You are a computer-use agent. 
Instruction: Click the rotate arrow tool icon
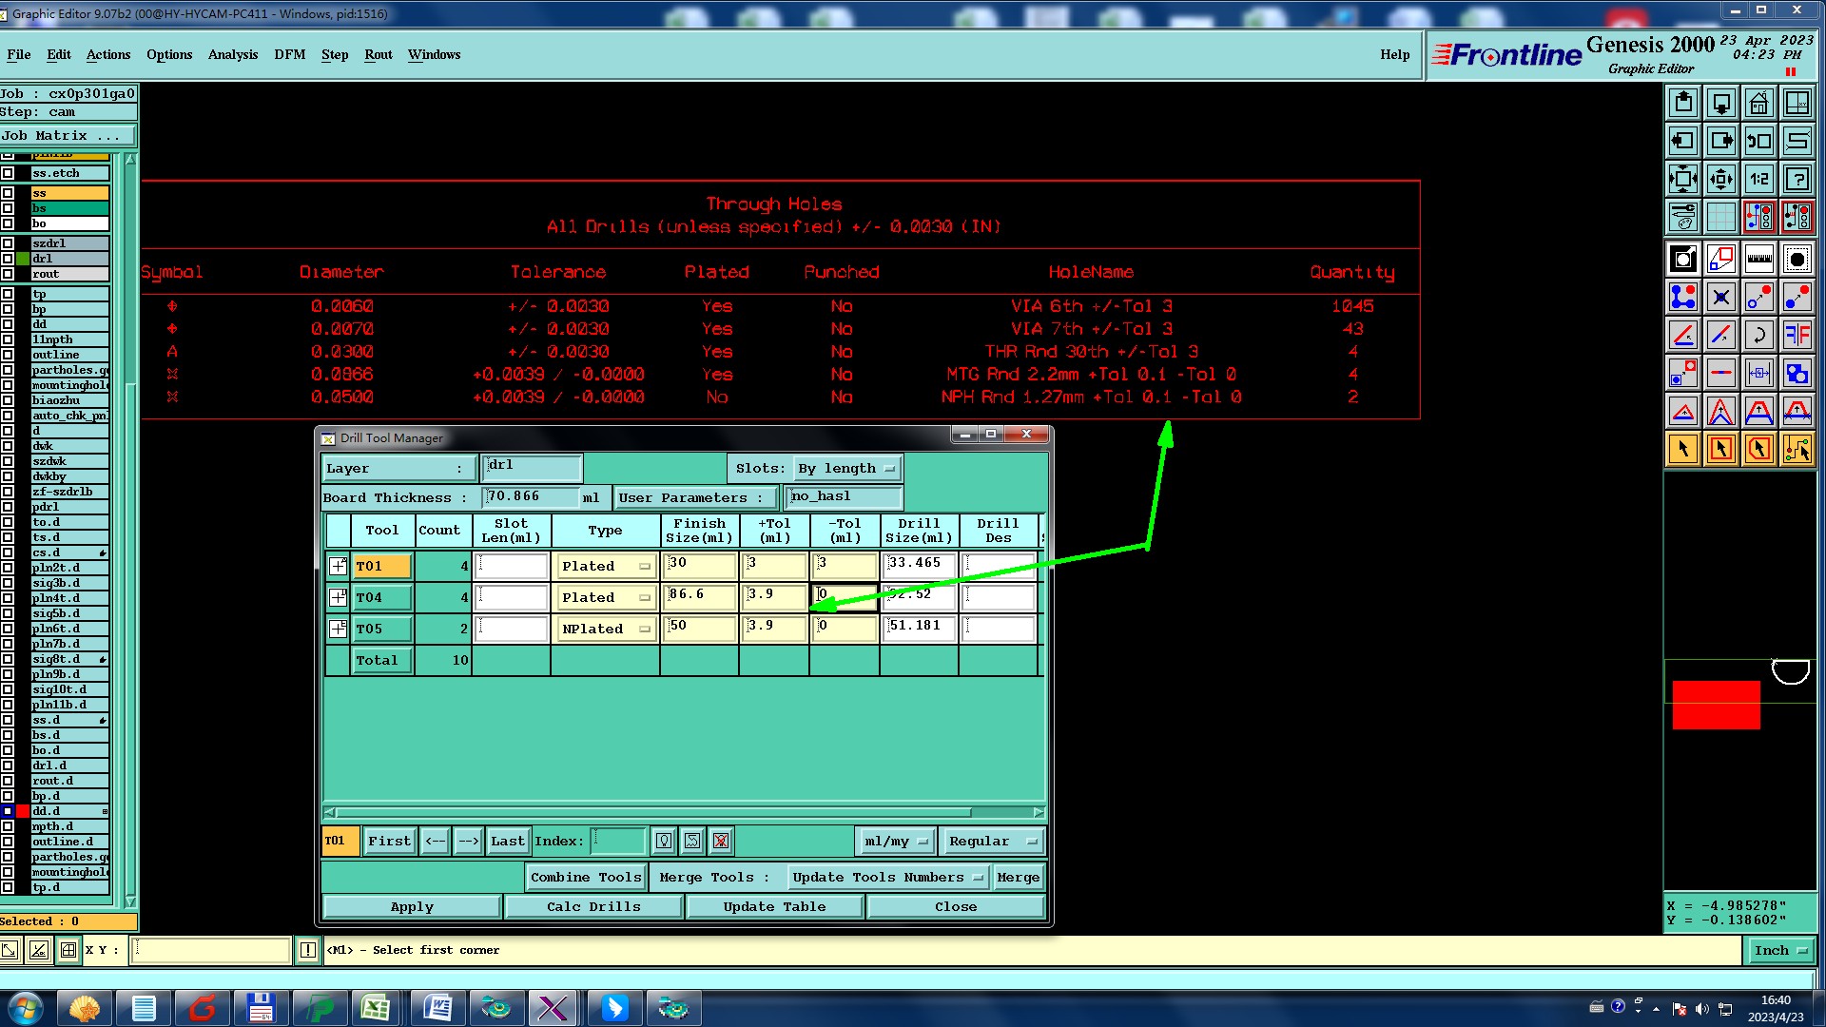tap(1758, 335)
